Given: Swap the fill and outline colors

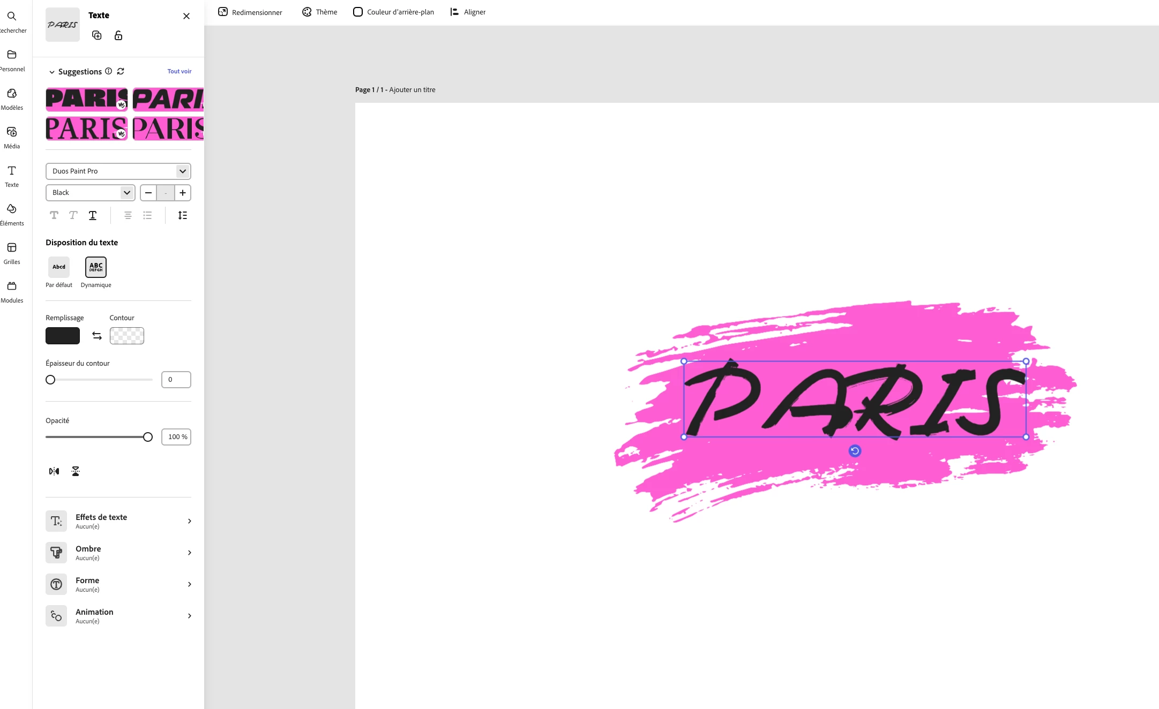Looking at the screenshot, I should coord(97,336).
